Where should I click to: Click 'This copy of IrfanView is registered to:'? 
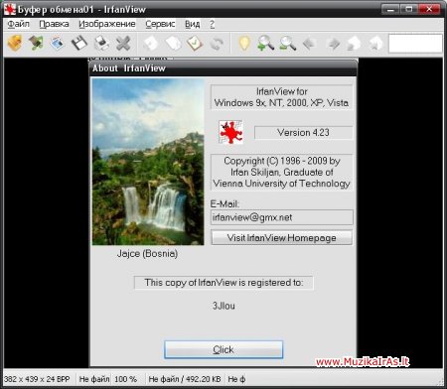coord(223,283)
